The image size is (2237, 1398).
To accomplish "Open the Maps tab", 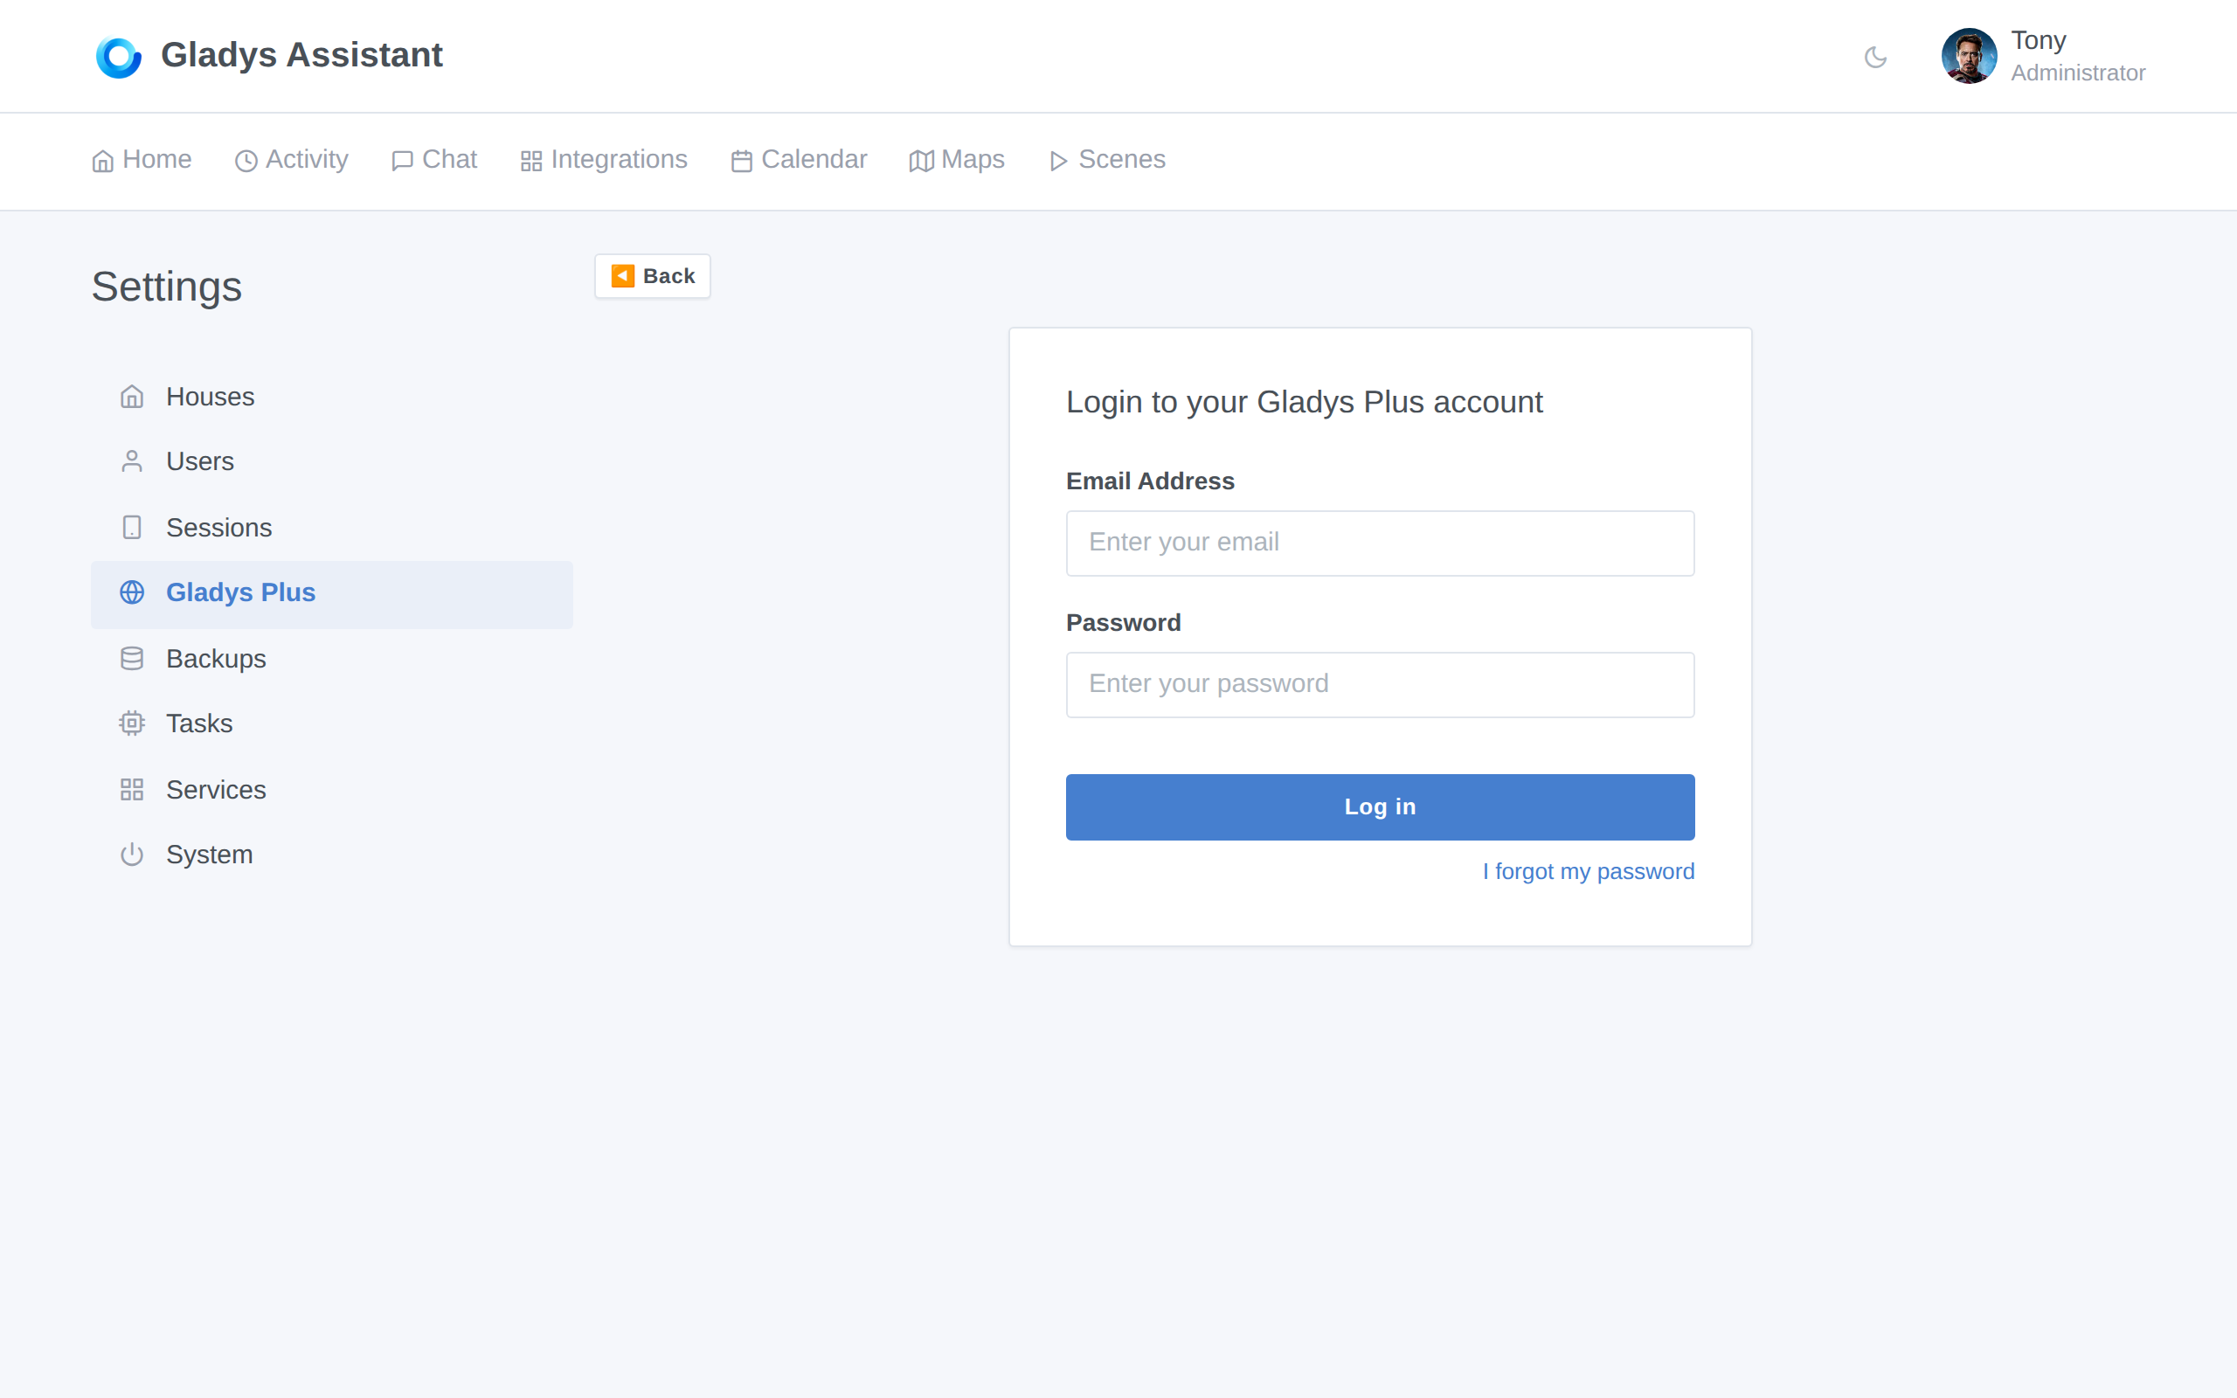I will coord(957,160).
